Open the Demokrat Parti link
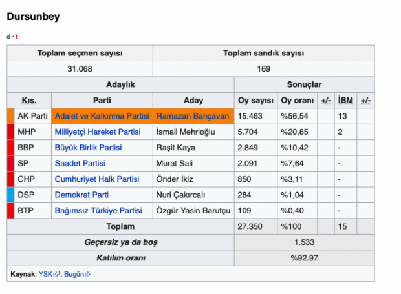Image resolution: width=401 pixels, height=294 pixels. [81, 195]
